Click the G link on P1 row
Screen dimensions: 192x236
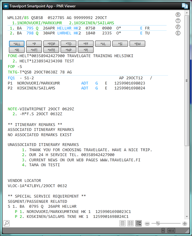coord(97,83)
